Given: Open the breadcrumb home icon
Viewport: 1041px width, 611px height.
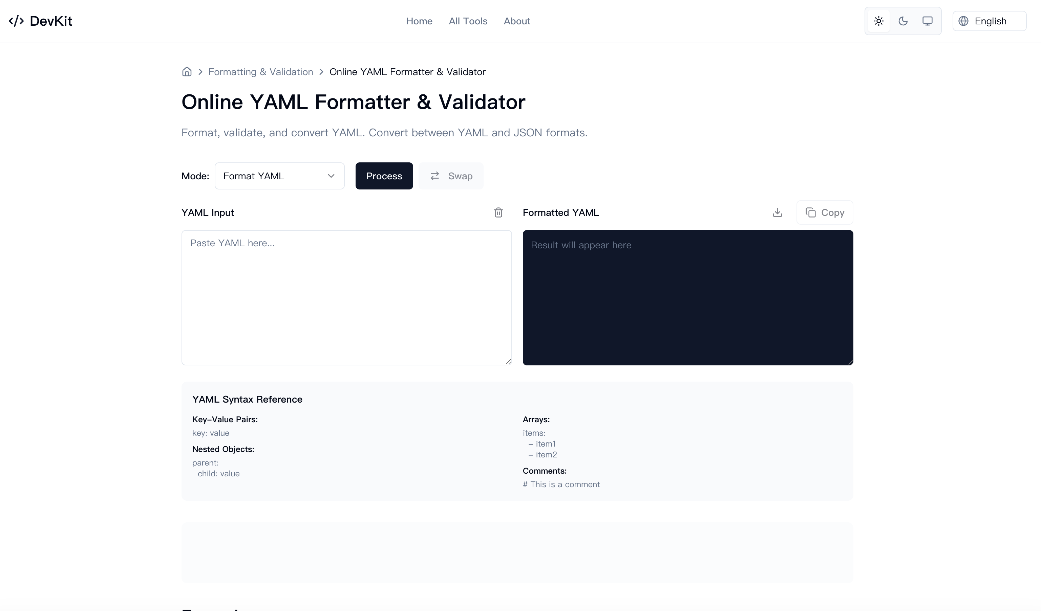Looking at the screenshot, I should point(187,71).
